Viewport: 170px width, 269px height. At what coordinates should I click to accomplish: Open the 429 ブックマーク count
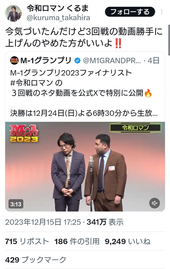coord(36,260)
